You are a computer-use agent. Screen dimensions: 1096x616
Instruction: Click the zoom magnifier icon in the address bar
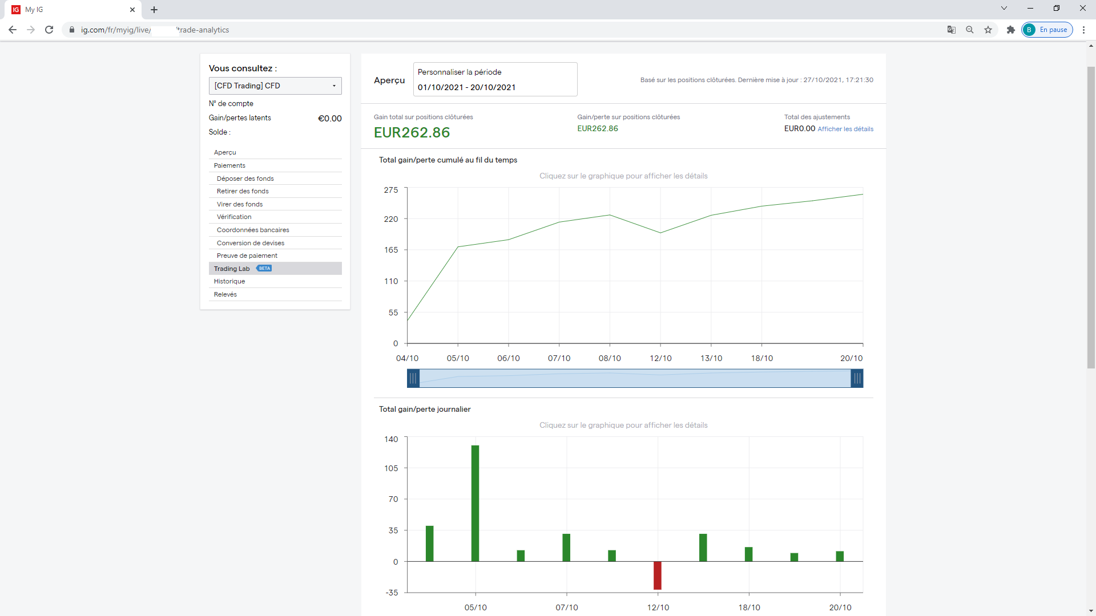point(970,30)
